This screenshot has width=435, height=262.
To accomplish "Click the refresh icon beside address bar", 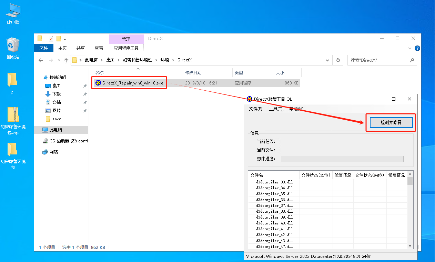I will (x=338, y=60).
